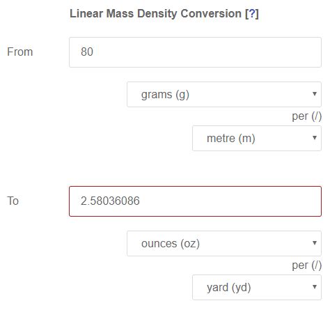The image size is (330, 310).
Task: Open the grams (g) mass unit dropdown
Action: [x=224, y=94]
